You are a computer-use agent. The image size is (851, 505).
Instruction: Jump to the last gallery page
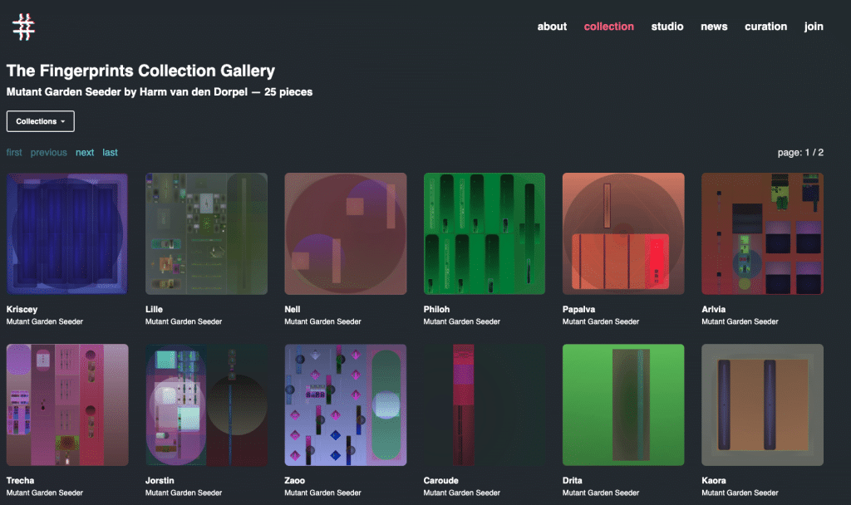click(x=111, y=153)
